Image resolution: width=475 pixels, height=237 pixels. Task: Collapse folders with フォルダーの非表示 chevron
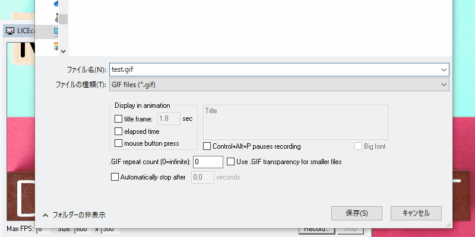pos(46,215)
